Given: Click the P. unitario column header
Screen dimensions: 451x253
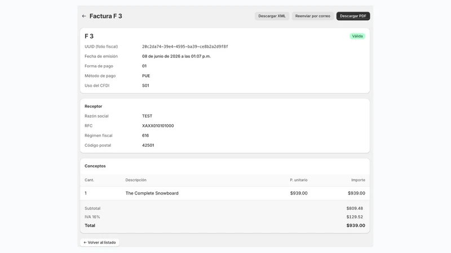Looking at the screenshot, I should (x=299, y=180).
